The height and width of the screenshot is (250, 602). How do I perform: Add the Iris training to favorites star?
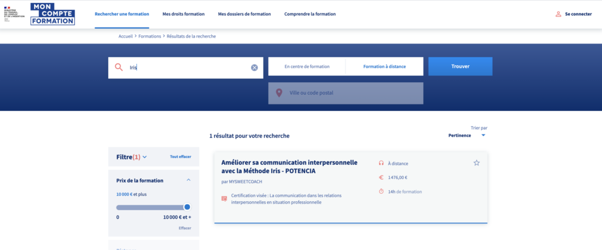[x=476, y=163]
